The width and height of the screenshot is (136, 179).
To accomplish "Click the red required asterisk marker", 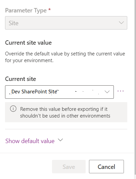I will point(49,10).
